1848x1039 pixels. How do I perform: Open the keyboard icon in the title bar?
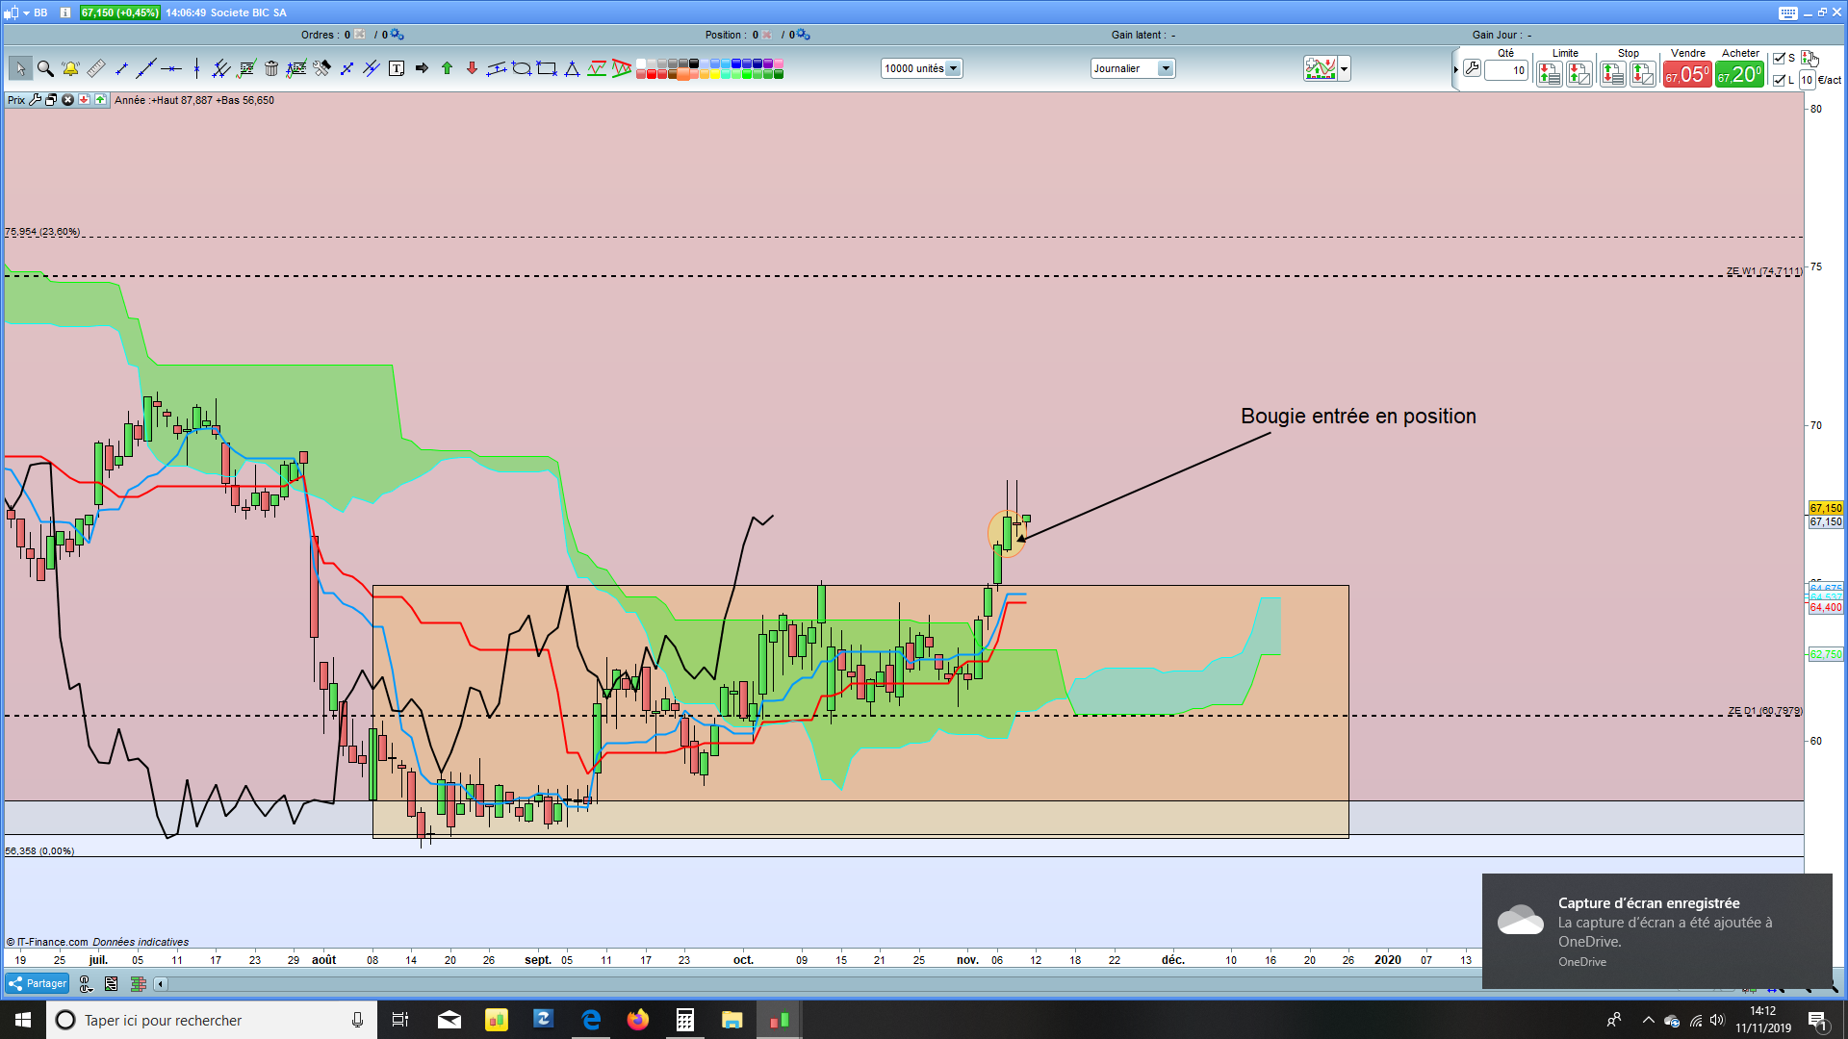pyautogui.click(x=1788, y=13)
